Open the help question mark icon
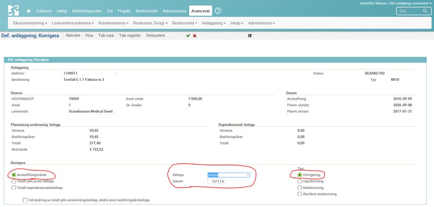This screenshot has width=434, height=207. tap(218, 11)
